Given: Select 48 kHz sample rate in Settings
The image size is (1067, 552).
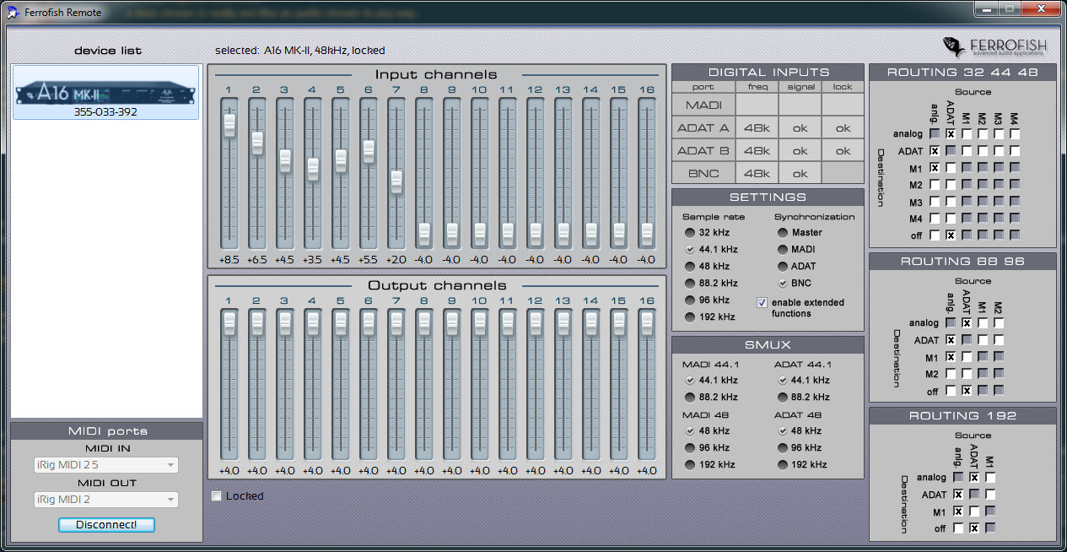Looking at the screenshot, I should click(x=690, y=266).
